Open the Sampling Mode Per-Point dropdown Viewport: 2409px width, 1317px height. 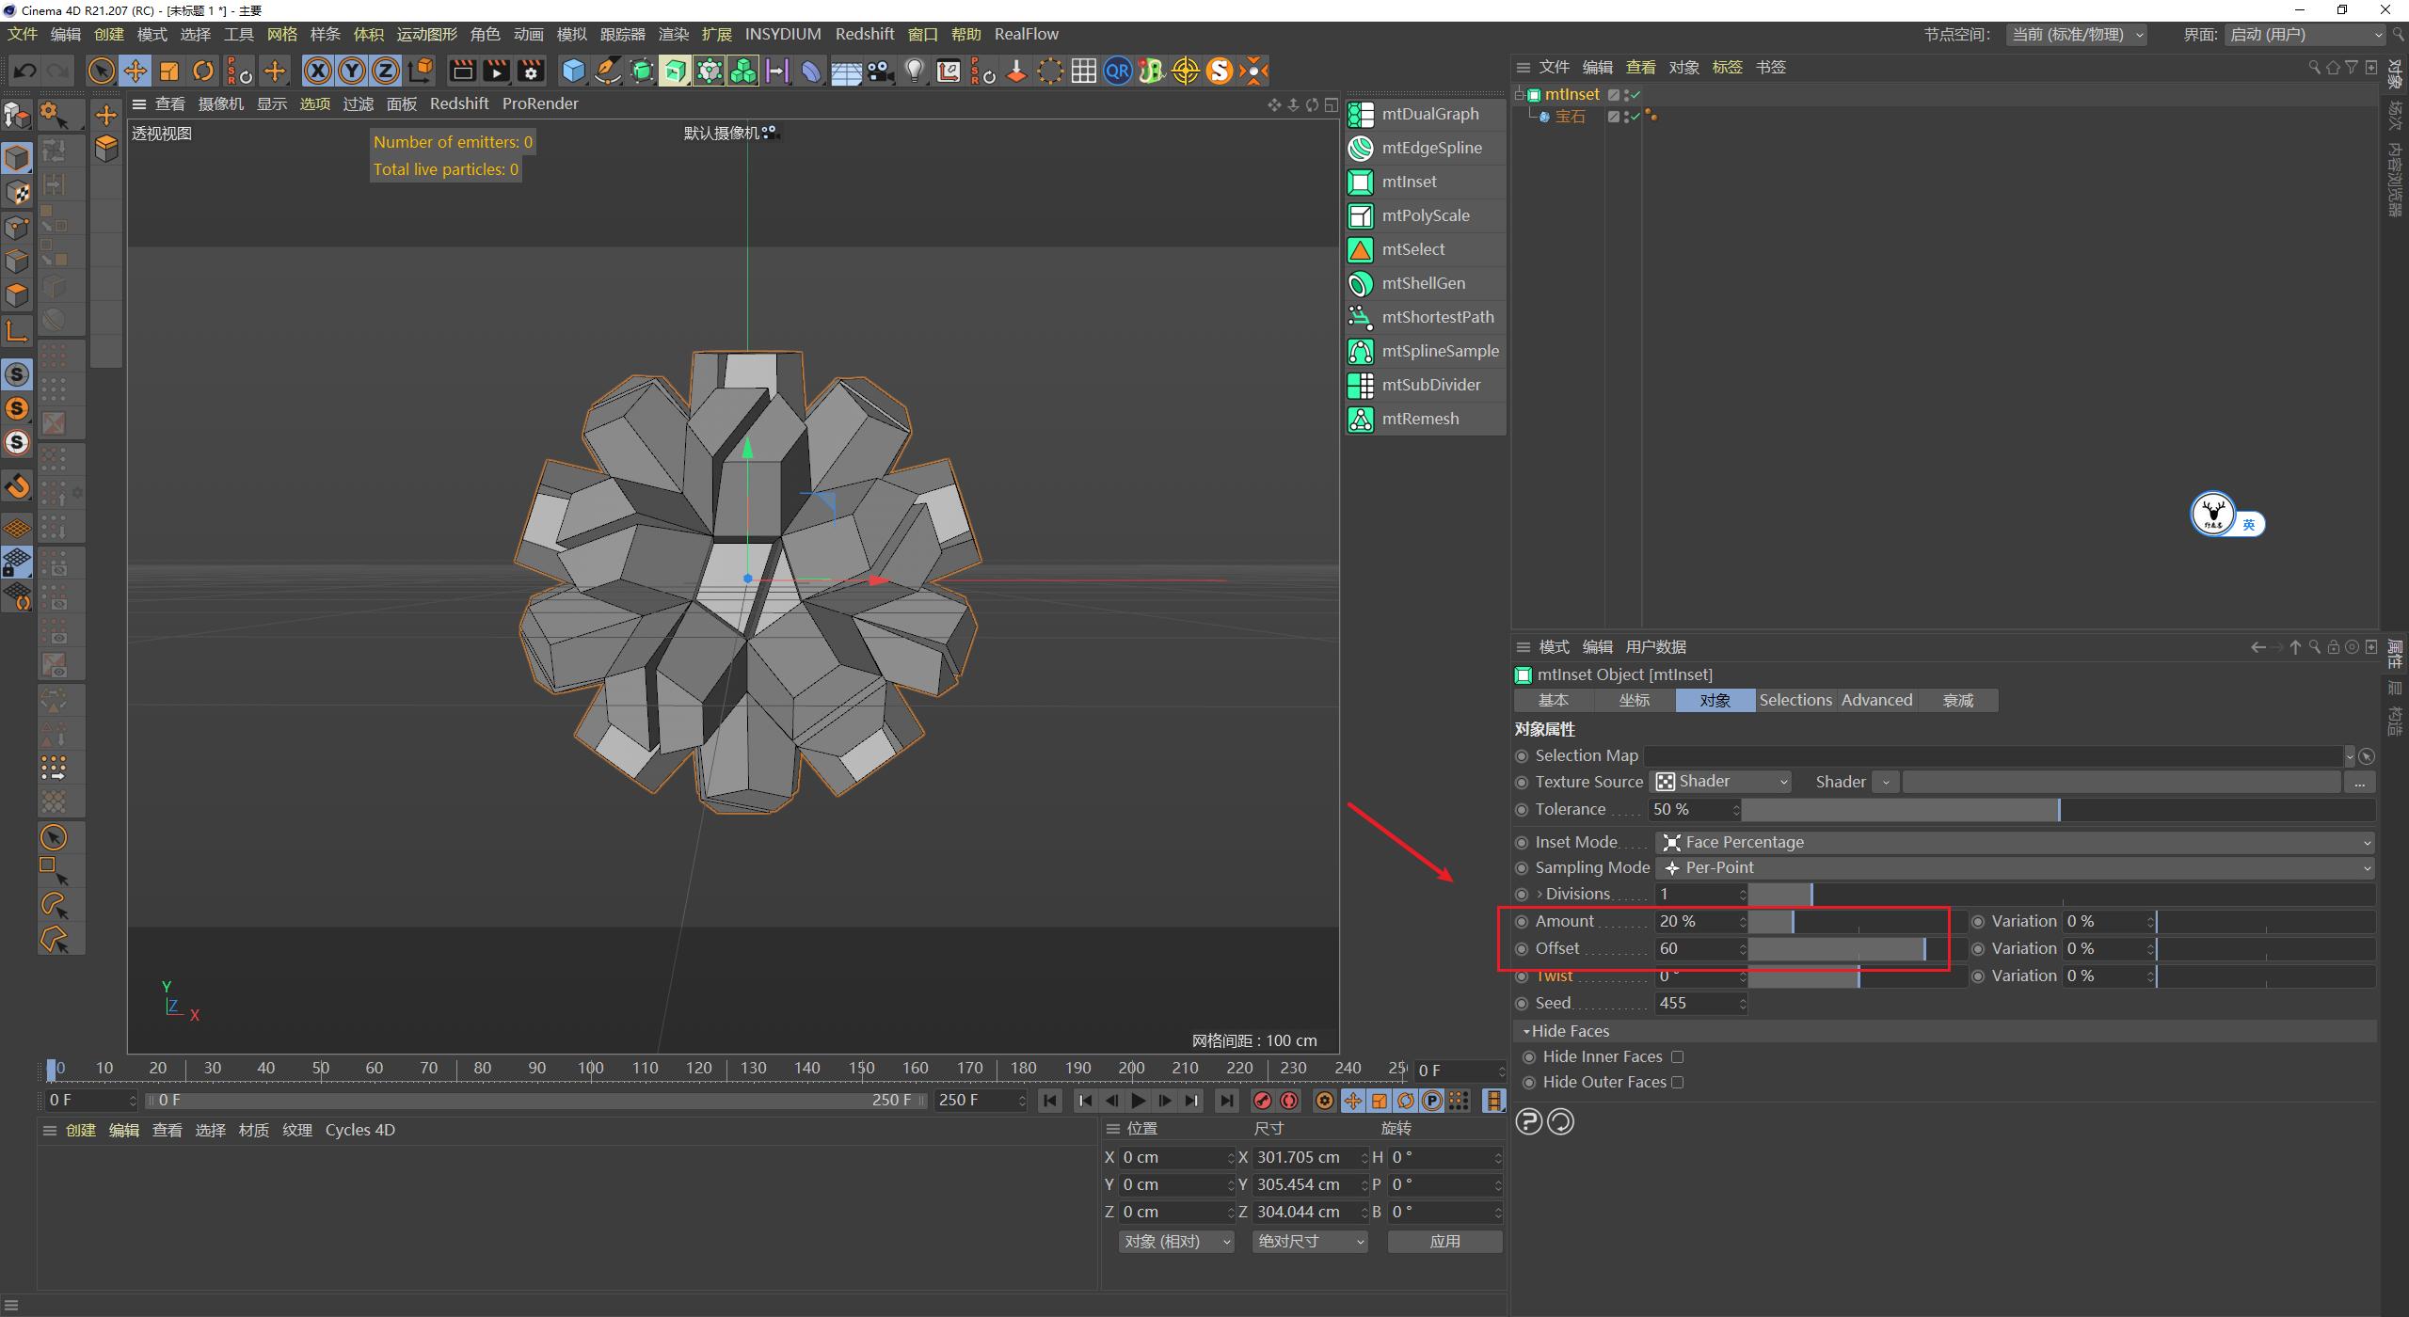2368,867
